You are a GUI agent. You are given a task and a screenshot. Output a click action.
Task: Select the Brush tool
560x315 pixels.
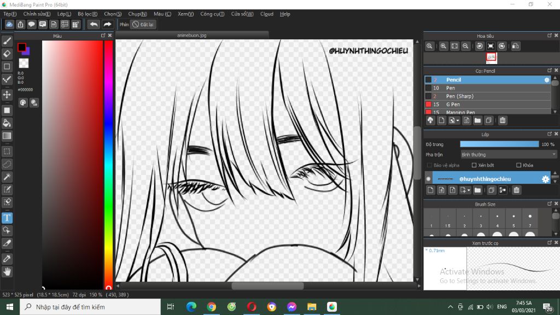coord(7,41)
